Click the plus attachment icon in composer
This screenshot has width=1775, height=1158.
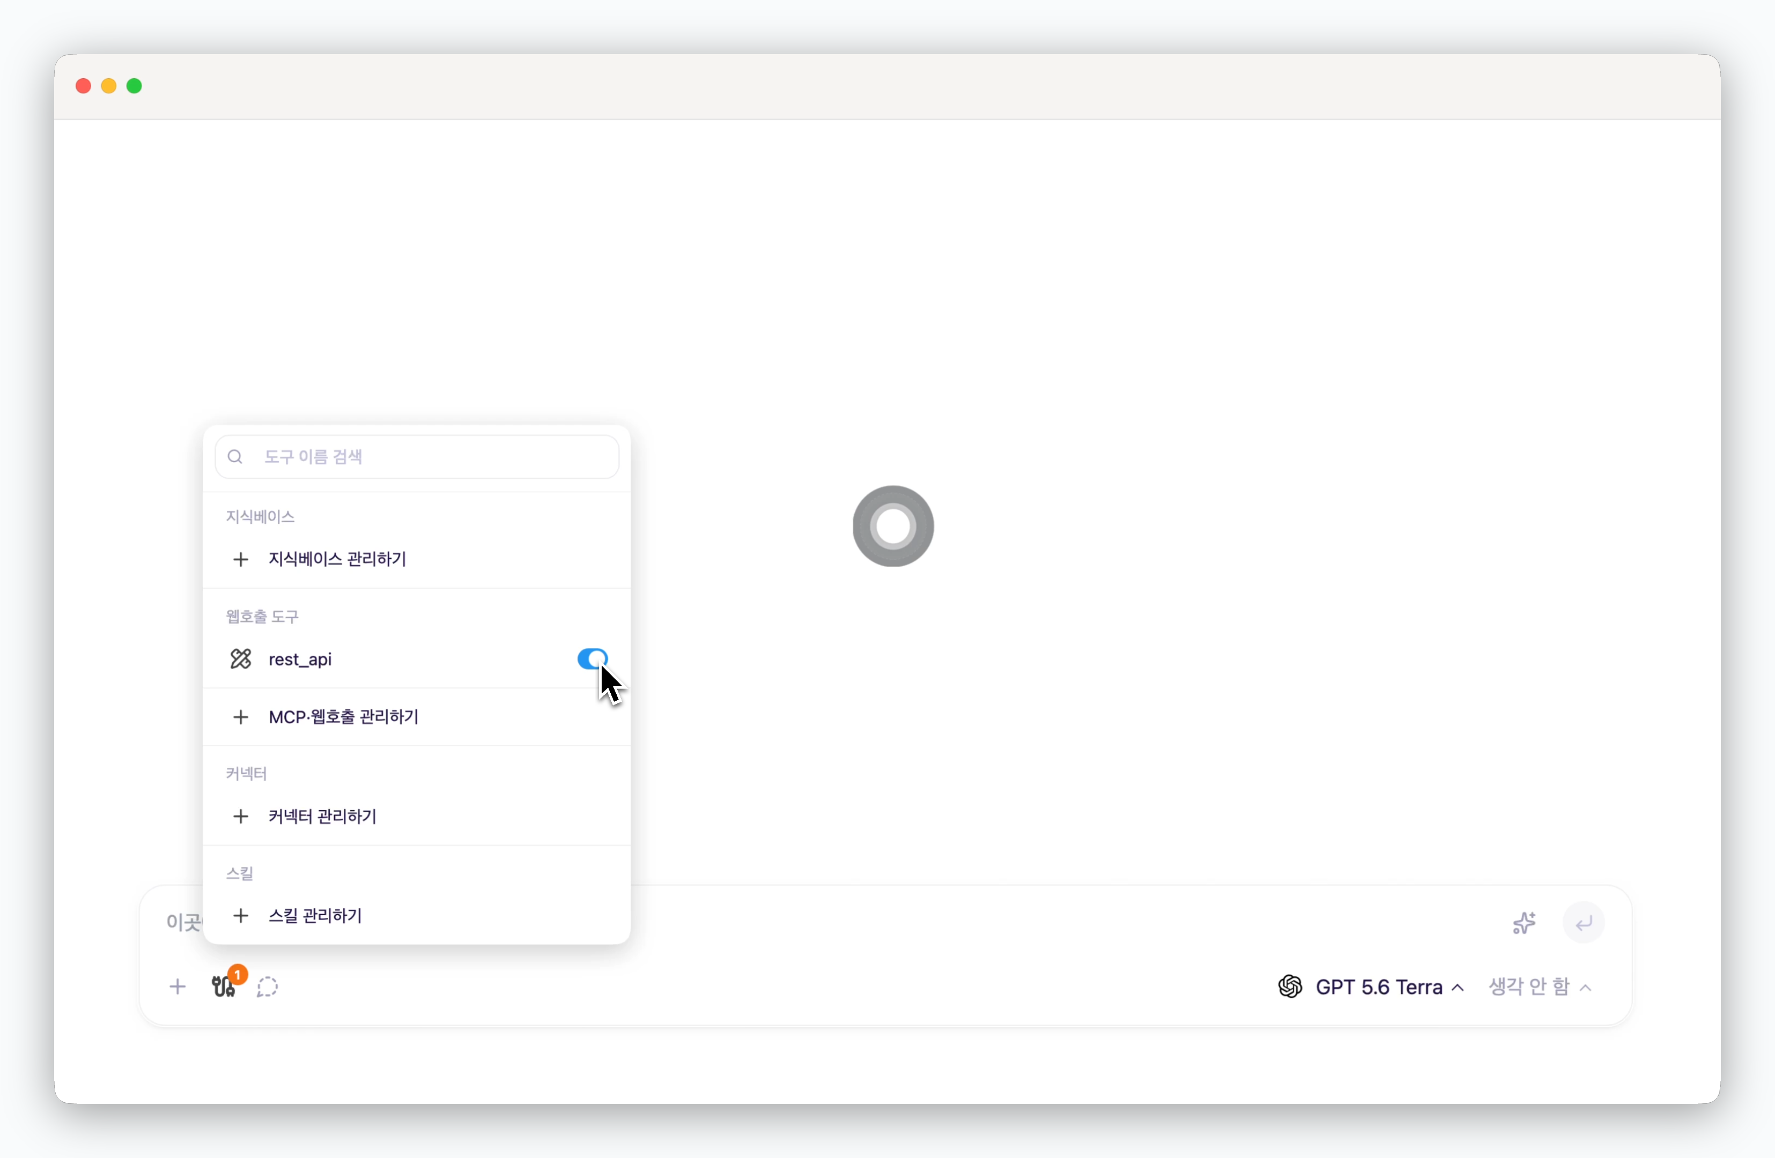point(177,986)
